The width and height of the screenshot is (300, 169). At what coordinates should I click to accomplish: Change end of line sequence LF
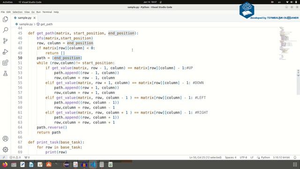pyautogui.click(x=252, y=157)
